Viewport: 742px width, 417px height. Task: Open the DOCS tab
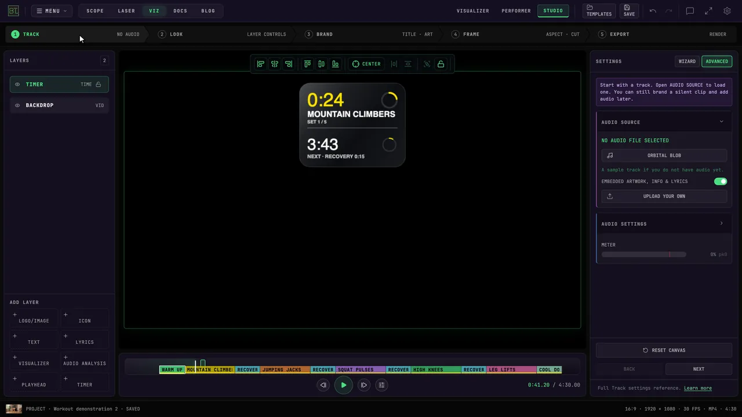click(x=180, y=11)
